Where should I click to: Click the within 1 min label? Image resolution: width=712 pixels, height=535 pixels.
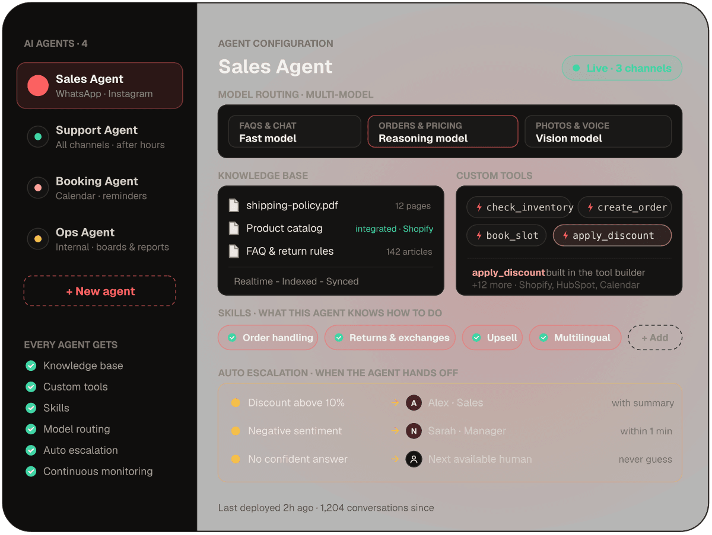pyautogui.click(x=647, y=431)
